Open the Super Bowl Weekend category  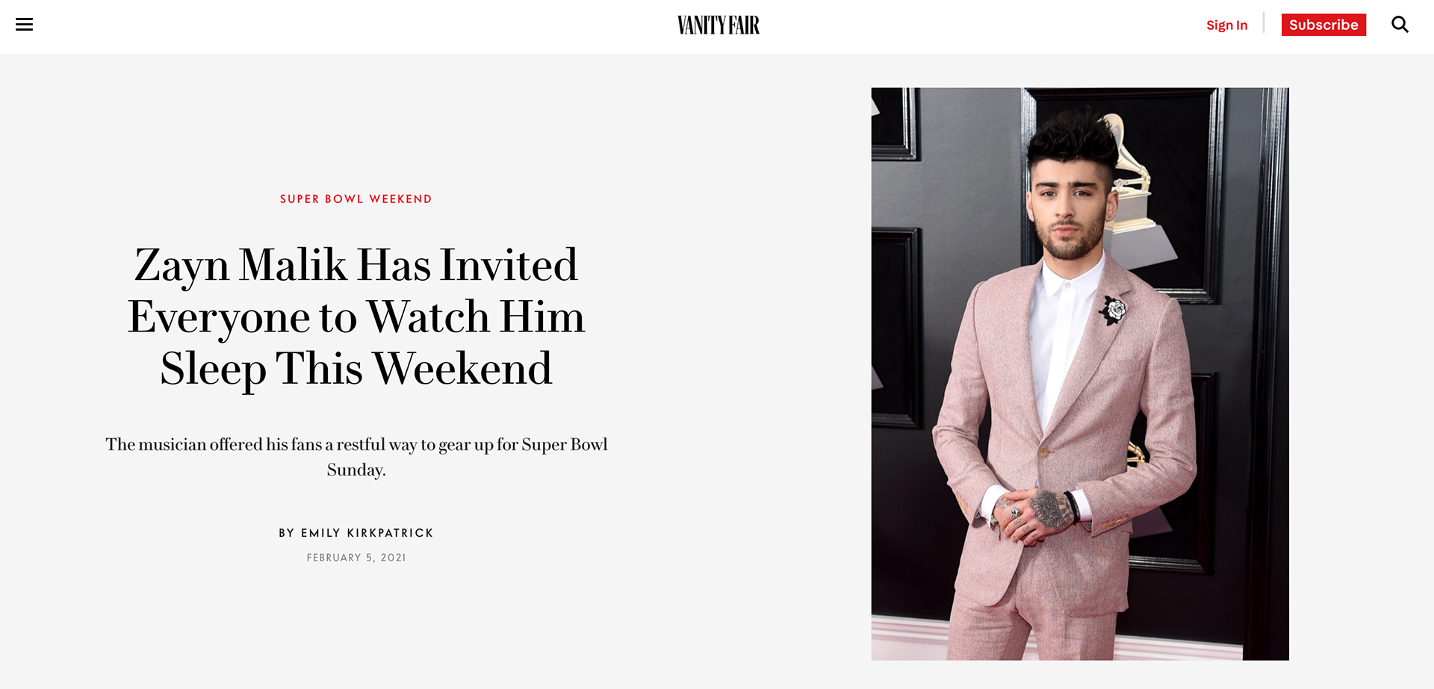click(x=356, y=199)
